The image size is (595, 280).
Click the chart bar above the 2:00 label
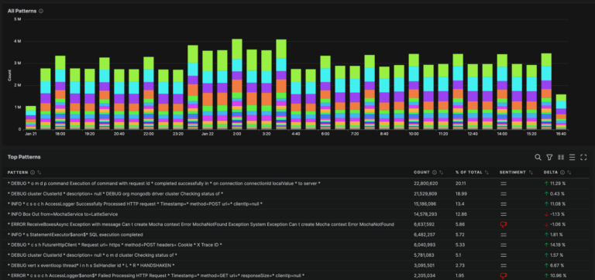coord(237,84)
